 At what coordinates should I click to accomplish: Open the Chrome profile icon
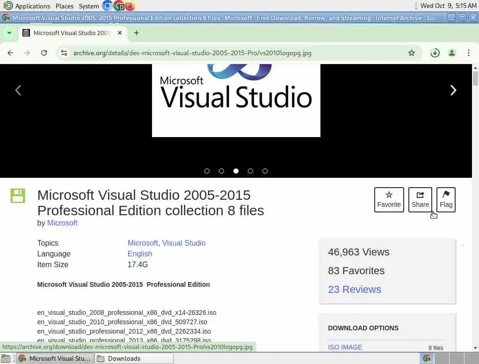452,53
